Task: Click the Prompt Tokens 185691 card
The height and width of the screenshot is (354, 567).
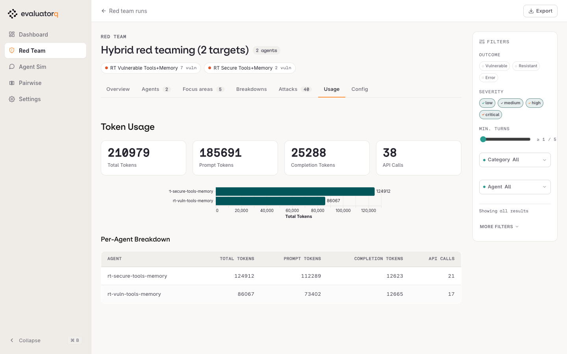Action: [235, 158]
